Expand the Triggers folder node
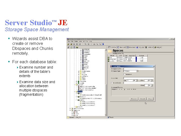This screenshot has width=181, height=136. point(79,75)
